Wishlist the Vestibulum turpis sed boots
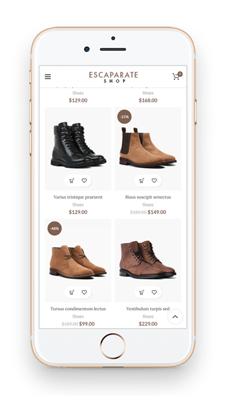Viewport: 226px width, 396px height. point(154,292)
